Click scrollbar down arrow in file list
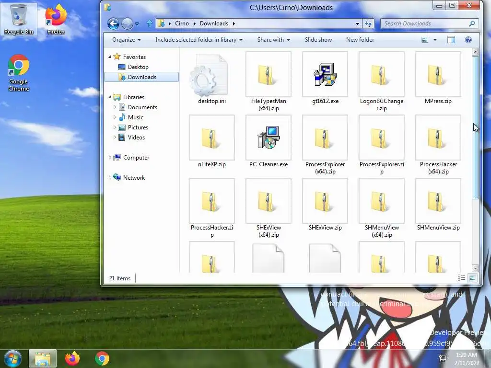Image resolution: width=491 pixels, height=368 pixels. pos(475,268)
